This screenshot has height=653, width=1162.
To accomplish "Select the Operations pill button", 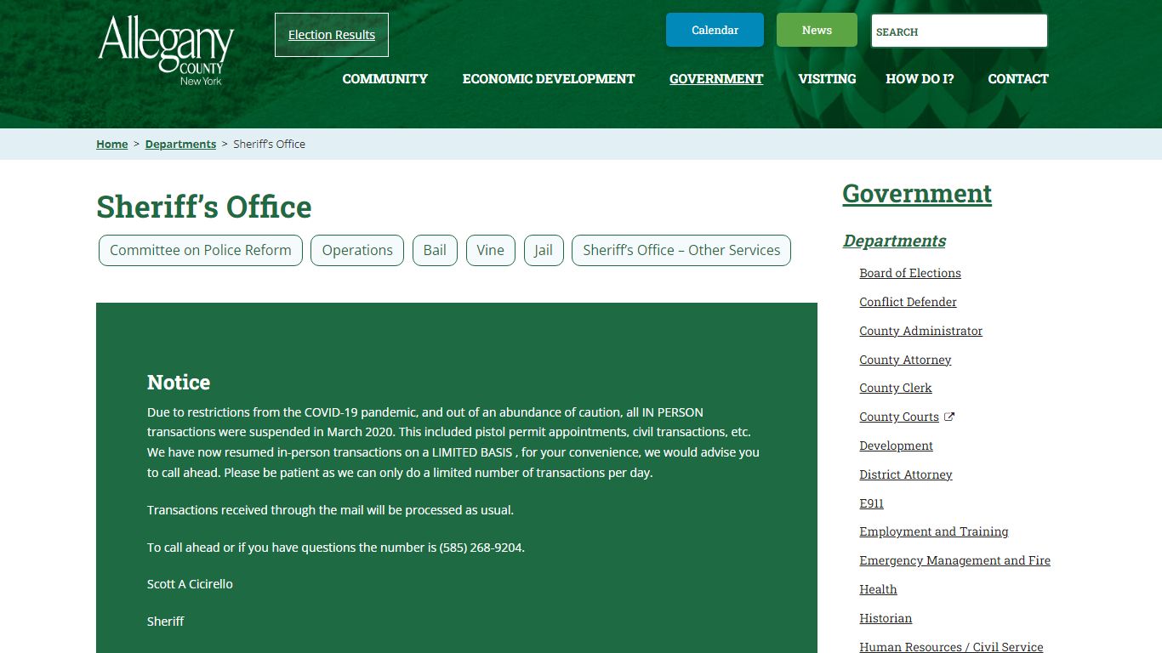I will click(357, 250).
